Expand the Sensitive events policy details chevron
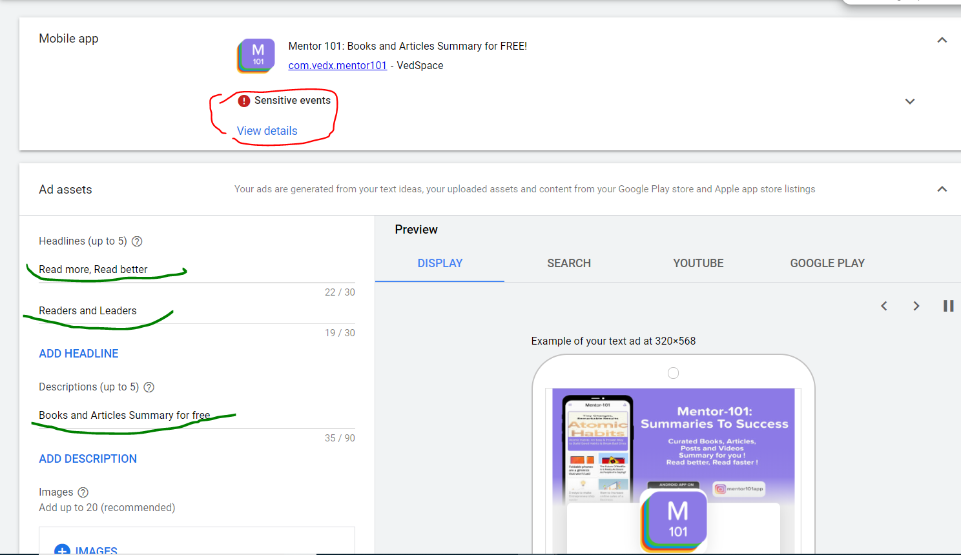Image resolution: width=961 pixels, height=555 pixels. coord(909,101)
